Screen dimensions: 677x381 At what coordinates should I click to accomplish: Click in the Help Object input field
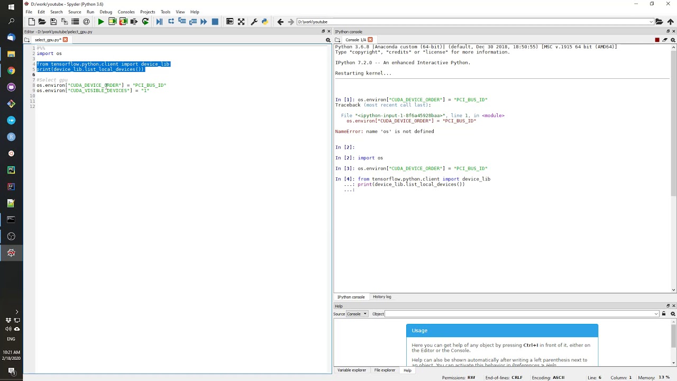click(x=520, y=314)
